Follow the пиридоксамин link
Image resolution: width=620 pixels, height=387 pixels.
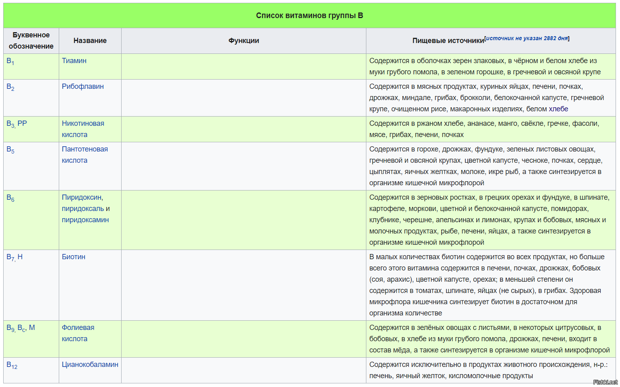click(85, 220)
